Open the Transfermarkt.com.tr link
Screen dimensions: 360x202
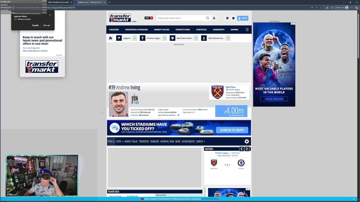210,199
